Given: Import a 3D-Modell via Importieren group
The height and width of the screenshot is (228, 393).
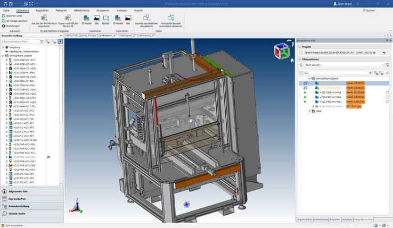Looking at the screenshot, I should pos(86,18).
